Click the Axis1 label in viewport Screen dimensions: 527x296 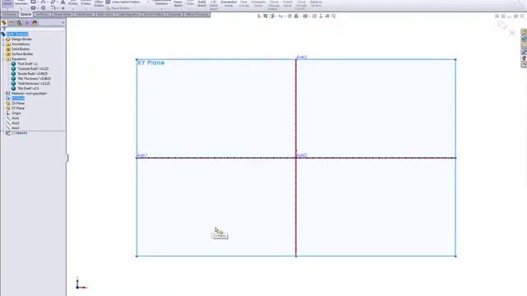[142, 155]
